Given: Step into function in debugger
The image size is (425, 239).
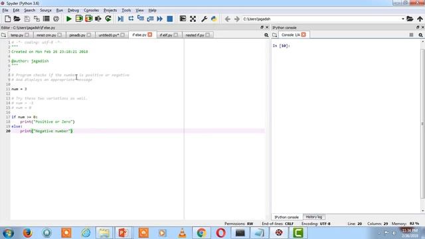Looking at the screenshot, I should (140, 19).
